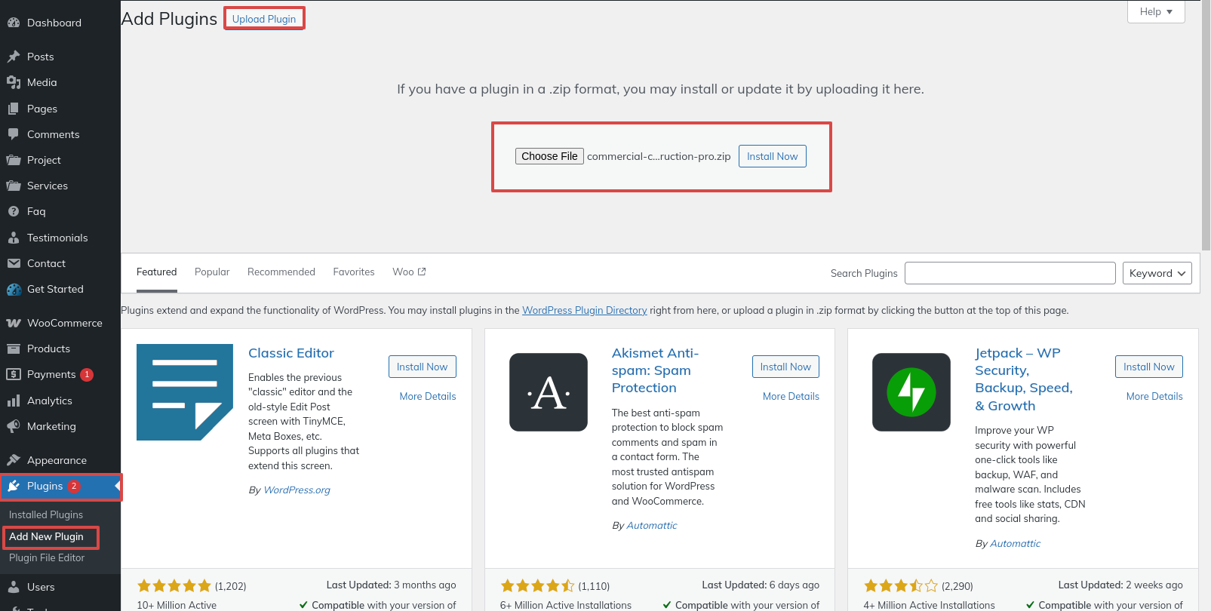Click the Media library icon
Viewport: 1211px width, 611px height.
[x=14, y=82]
